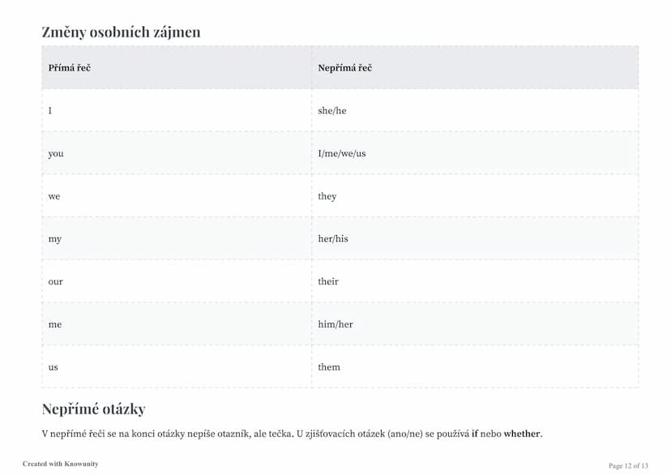Click the Page 12 of 13 indicator
671x475 pixels.
[x=628, y=465]
